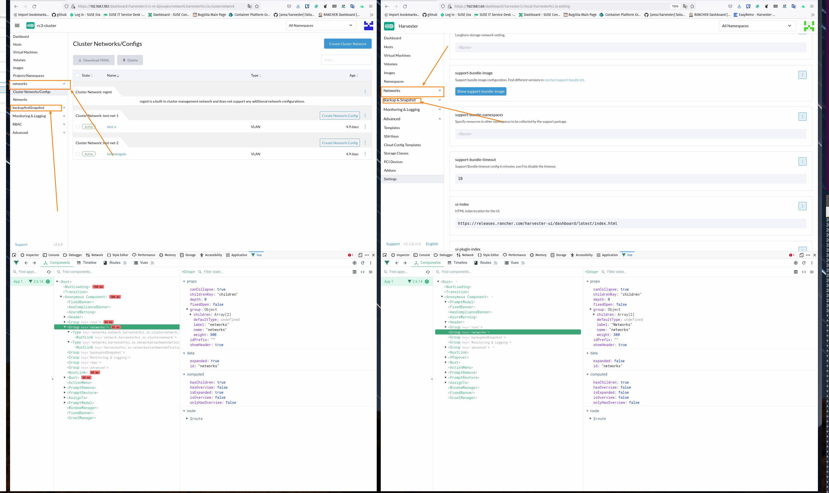Click the hamburger menu icon beside rc3-cluster
Image resolution: width=829 pixels, height=493 pixels.
[17, 25]
